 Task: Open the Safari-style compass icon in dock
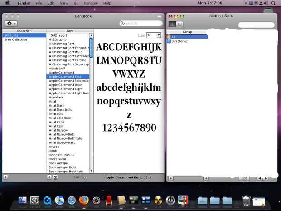pyautogui.click(x=72, y=201)
